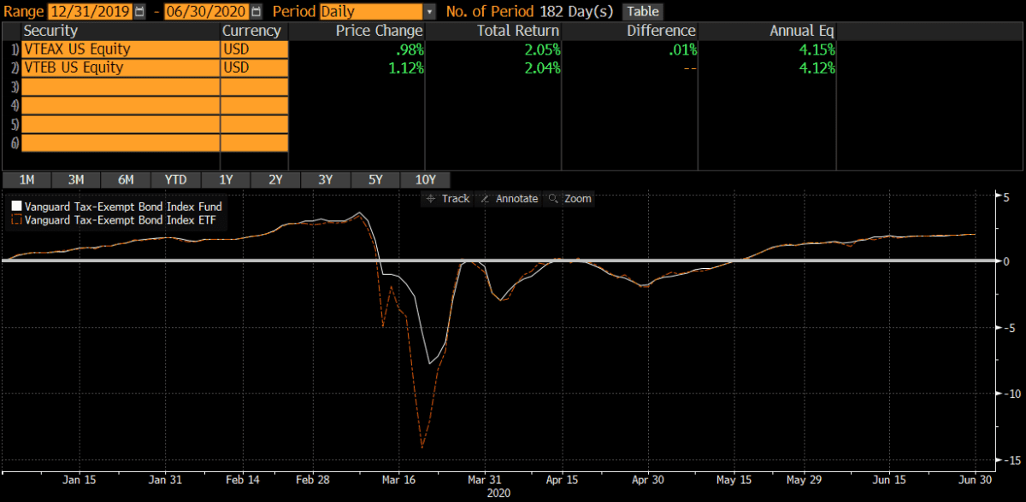Select the 5Y range tab
The height and width of the screenshot is (502, 1026).
374,179
